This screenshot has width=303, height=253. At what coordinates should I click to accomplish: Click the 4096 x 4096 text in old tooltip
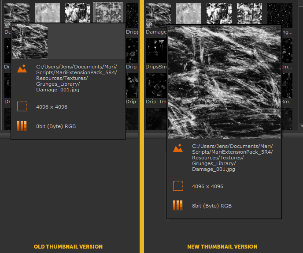click(52, 107)
